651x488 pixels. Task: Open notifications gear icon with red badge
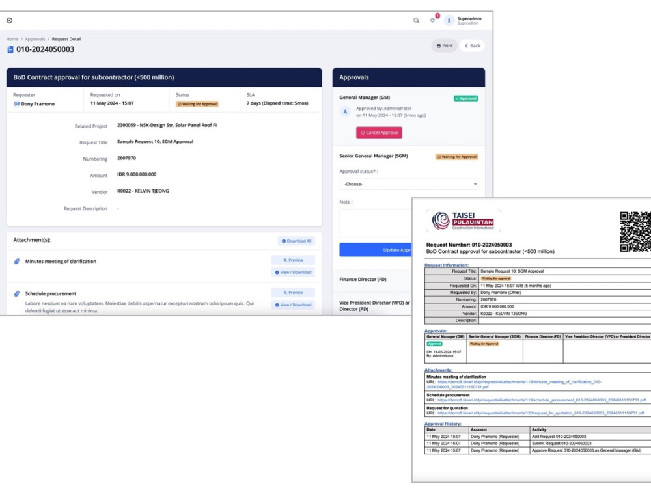point(433,20)
